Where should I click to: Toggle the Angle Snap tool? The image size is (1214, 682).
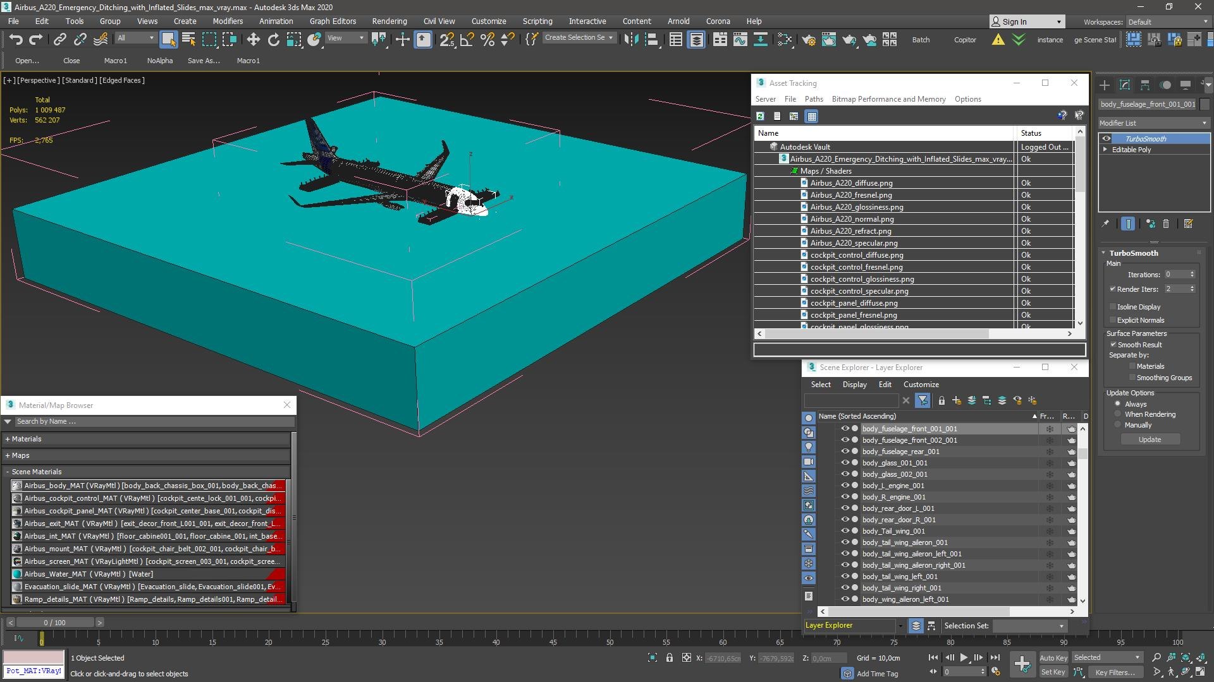click(x=467, y=40)
